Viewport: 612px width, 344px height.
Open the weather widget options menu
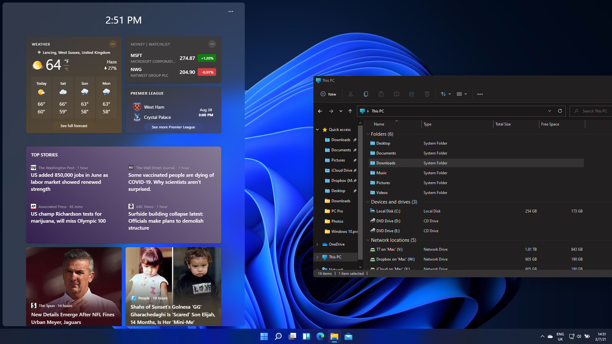pos(113,44)
